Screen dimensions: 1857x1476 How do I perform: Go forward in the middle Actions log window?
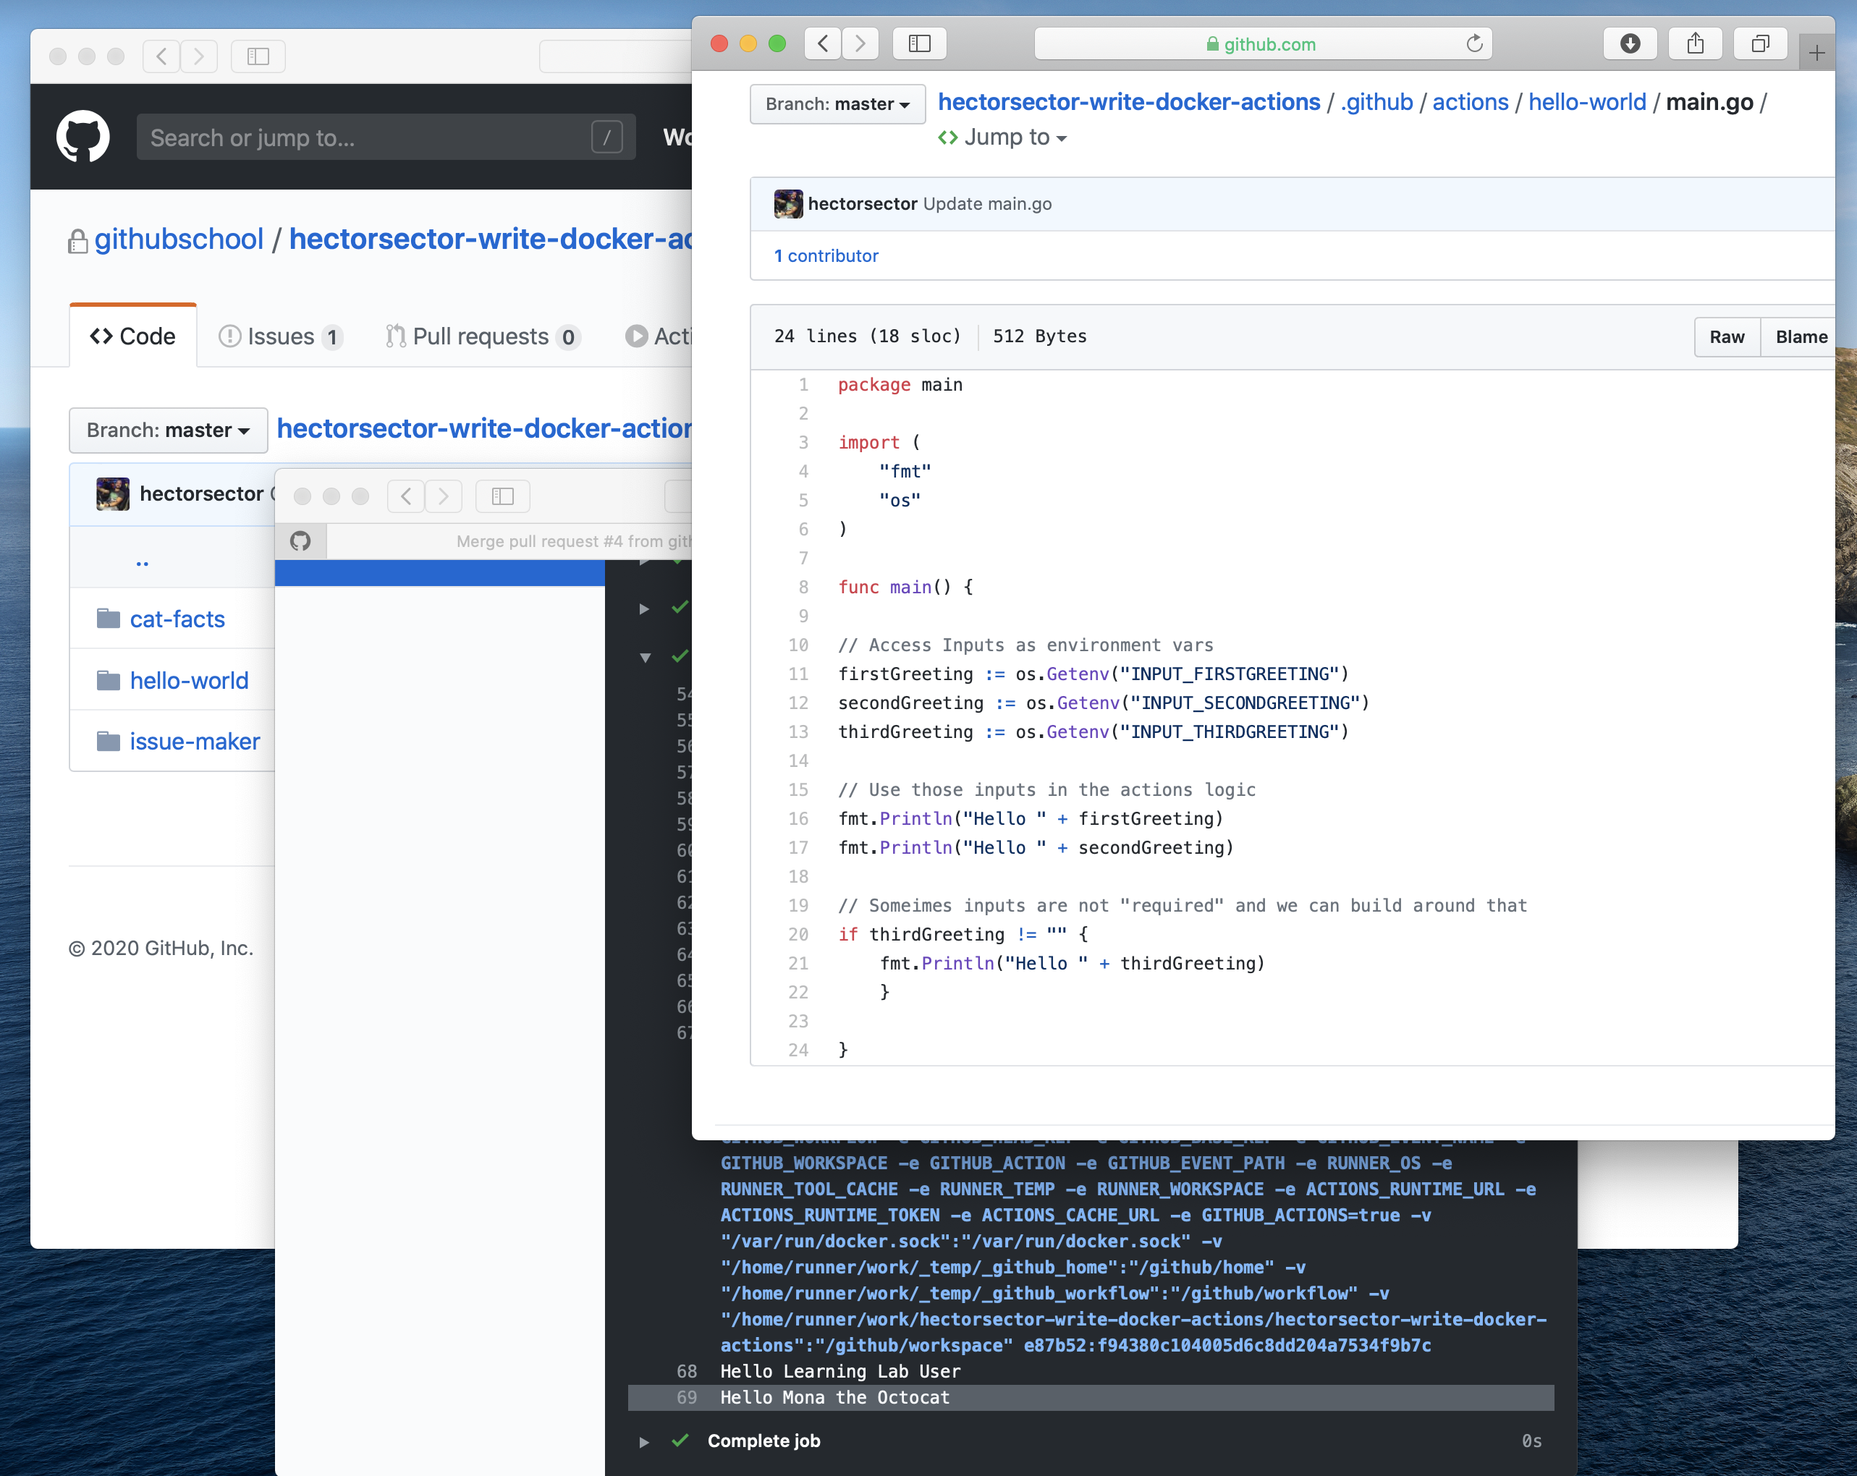444,496
